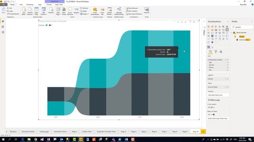Click the Tooltips add data fields well
Image resolution: width=254 pixels, height=142 pixels.
[218, 95]
